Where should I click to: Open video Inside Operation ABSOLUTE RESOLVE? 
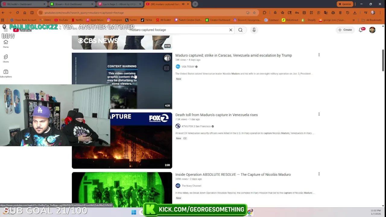(x=233, y=175)
